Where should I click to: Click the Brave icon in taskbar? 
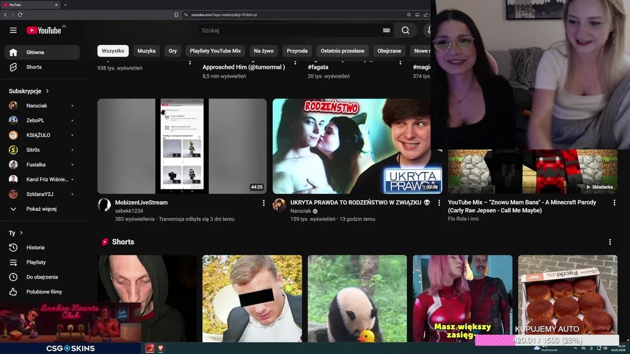click(x=160, y=348)
